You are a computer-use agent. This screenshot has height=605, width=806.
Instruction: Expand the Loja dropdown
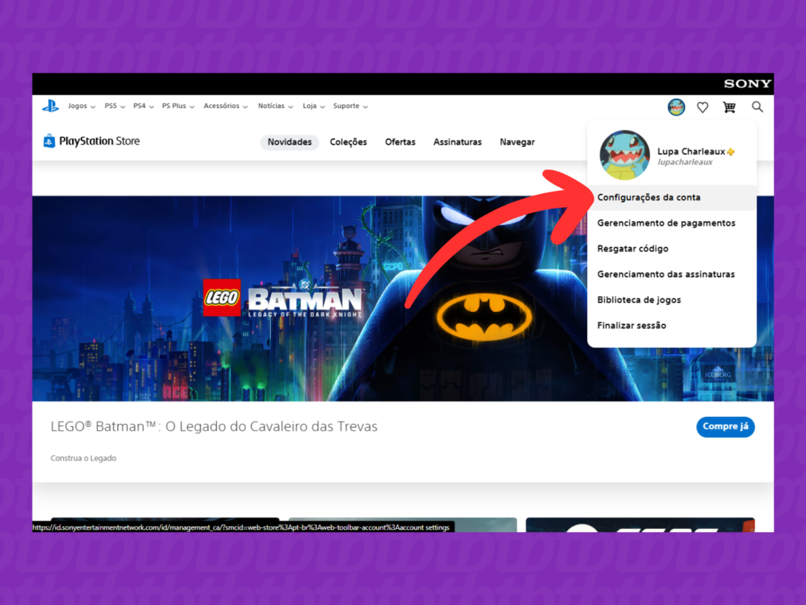pos(313,106)
